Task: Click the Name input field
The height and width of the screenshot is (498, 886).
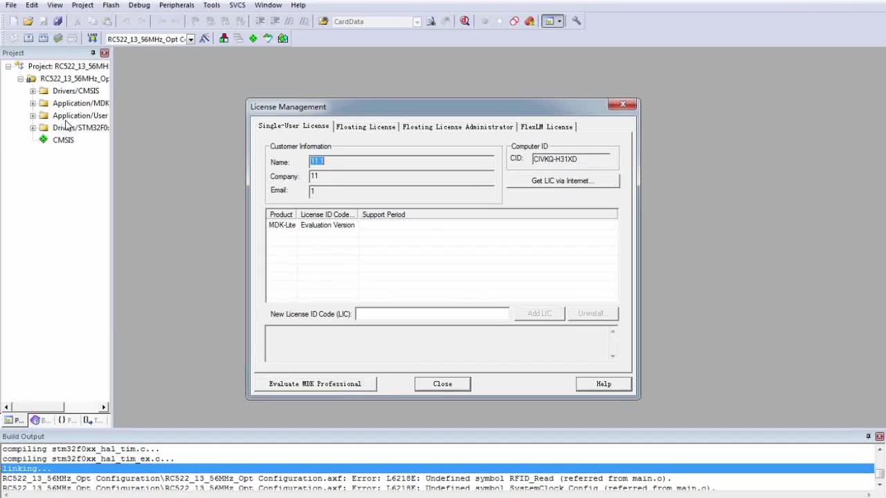Action: coord(401,161)
